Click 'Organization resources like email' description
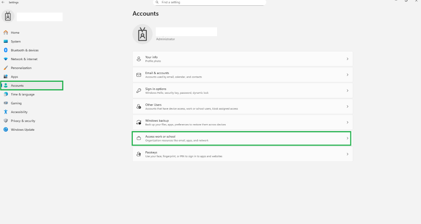 pyautogui.click(x=177, y=141)
